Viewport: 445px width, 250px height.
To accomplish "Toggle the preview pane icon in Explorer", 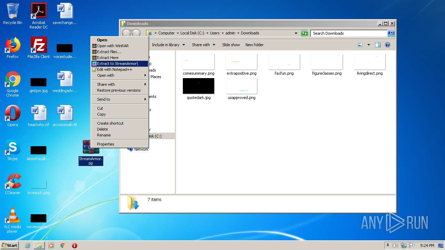I will tap(378, 45).
